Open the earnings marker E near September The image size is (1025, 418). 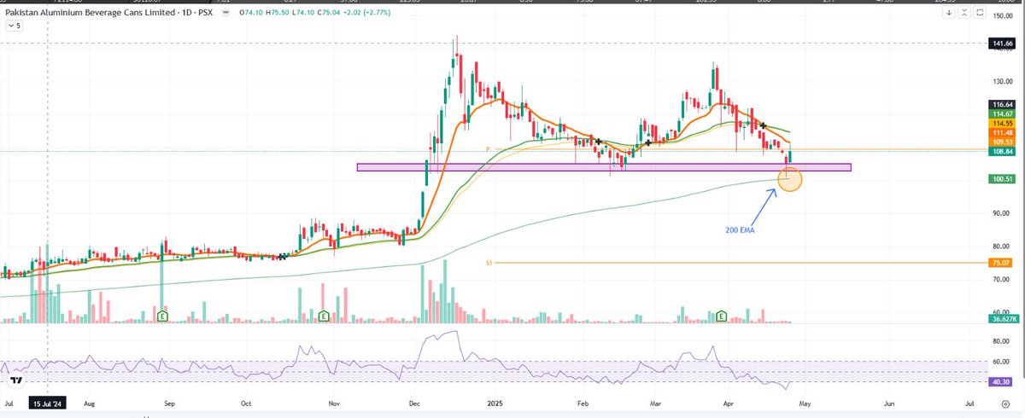click(161, 316)
